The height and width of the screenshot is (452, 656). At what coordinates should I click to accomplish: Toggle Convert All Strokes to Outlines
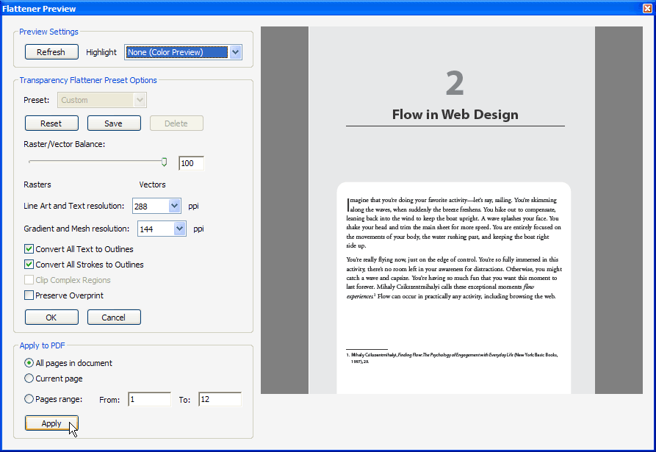[29, 265]
